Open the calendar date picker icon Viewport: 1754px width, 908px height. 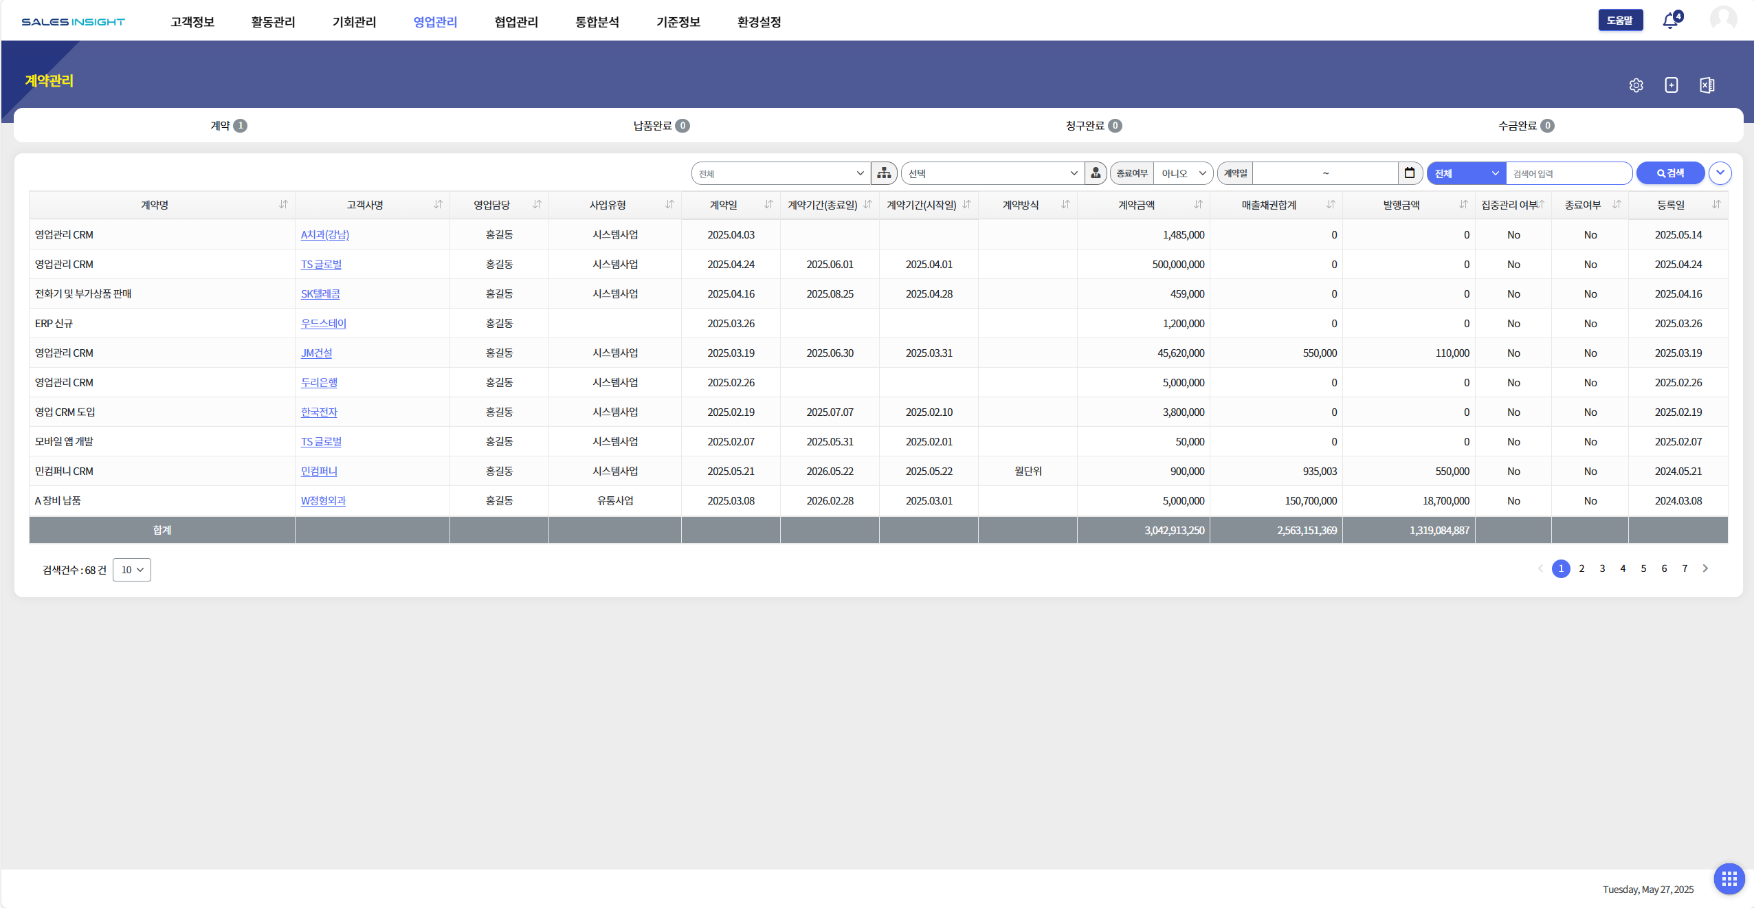pyautogui.click(x=1410, y=173)
